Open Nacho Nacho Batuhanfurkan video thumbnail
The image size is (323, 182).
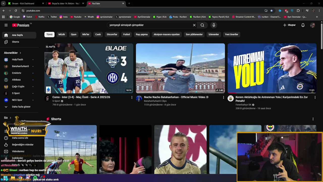point(180,68)
